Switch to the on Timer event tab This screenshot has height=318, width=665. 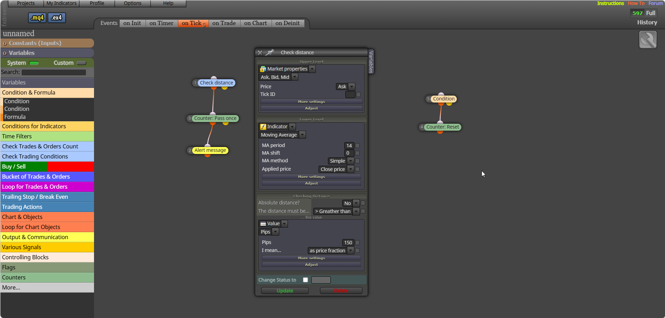(x=162, y=23)
